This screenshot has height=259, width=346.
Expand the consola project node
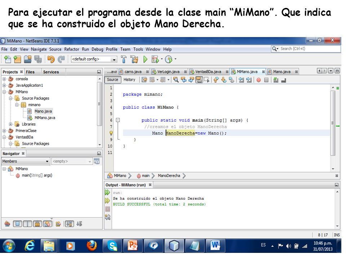coord(4,79)
